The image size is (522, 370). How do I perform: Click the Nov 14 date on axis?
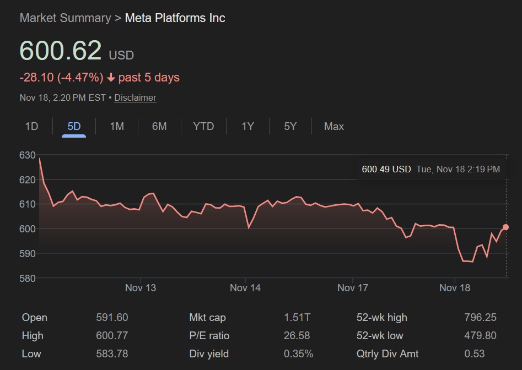pos(245,288)
